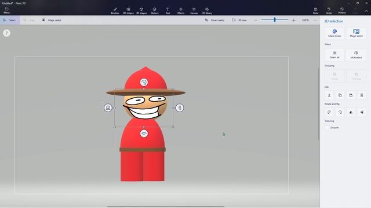
Task: Enable Multiselect mode
Action: (x=356, y=55)
